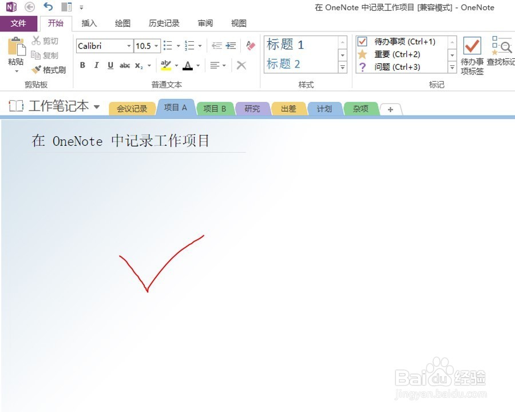Image resolution: width=515 pixels, height=412 pixels.
Task: Open the 历史记录 ribbon tab
Action: 164,23
